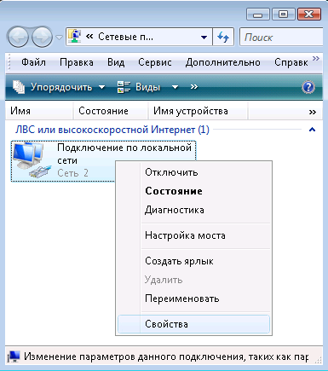
Task: Click ЛВС или высокоскоростной Интернет group label
Action: pyautogui.click(x=112, y=130)
